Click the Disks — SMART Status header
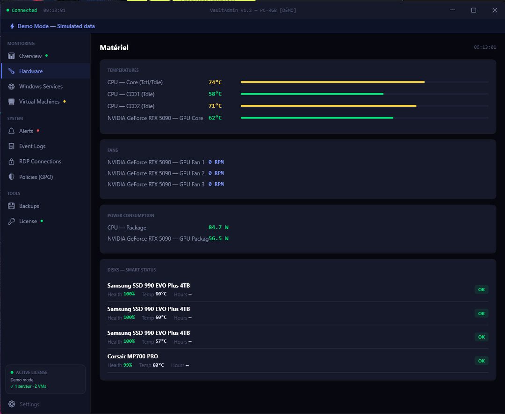The image size is (505, 414). click(x=131, y=270)
